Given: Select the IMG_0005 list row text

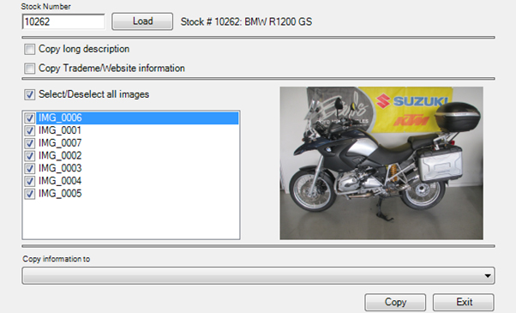Looking at the screenshot, I should (x=60, y=194).
